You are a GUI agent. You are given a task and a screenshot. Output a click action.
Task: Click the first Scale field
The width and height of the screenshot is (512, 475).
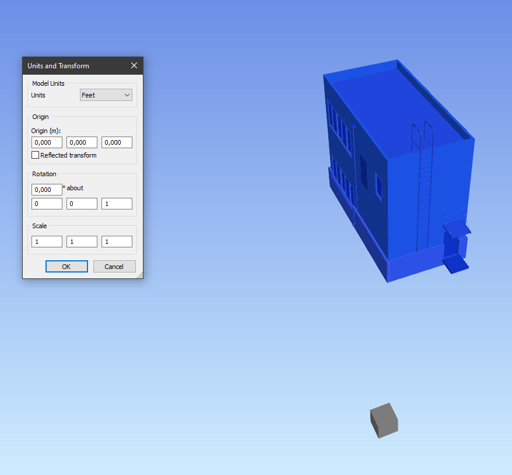tap(47, 242)
